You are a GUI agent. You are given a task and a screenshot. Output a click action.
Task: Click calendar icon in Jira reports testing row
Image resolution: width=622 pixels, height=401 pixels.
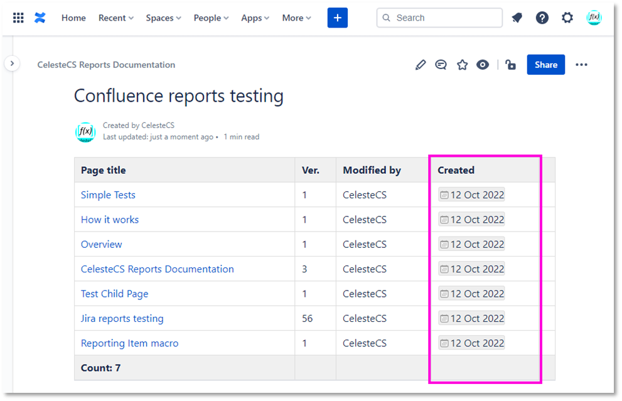click(444, 319)
